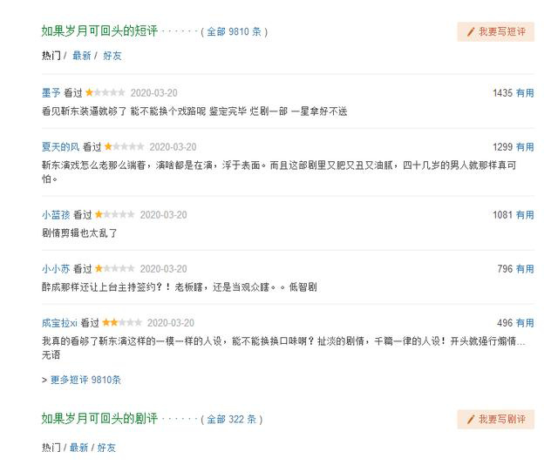Click the star rating next to 小小苏
This screenshot has width=558, height=465.
[115, 268]
